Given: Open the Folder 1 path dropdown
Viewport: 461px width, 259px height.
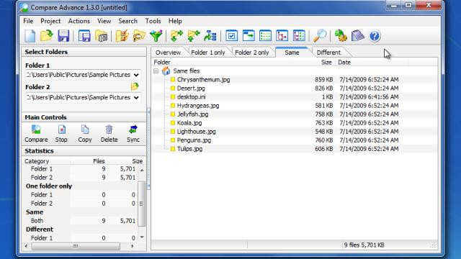Looking at the screenshot, I should click(136, 75).
